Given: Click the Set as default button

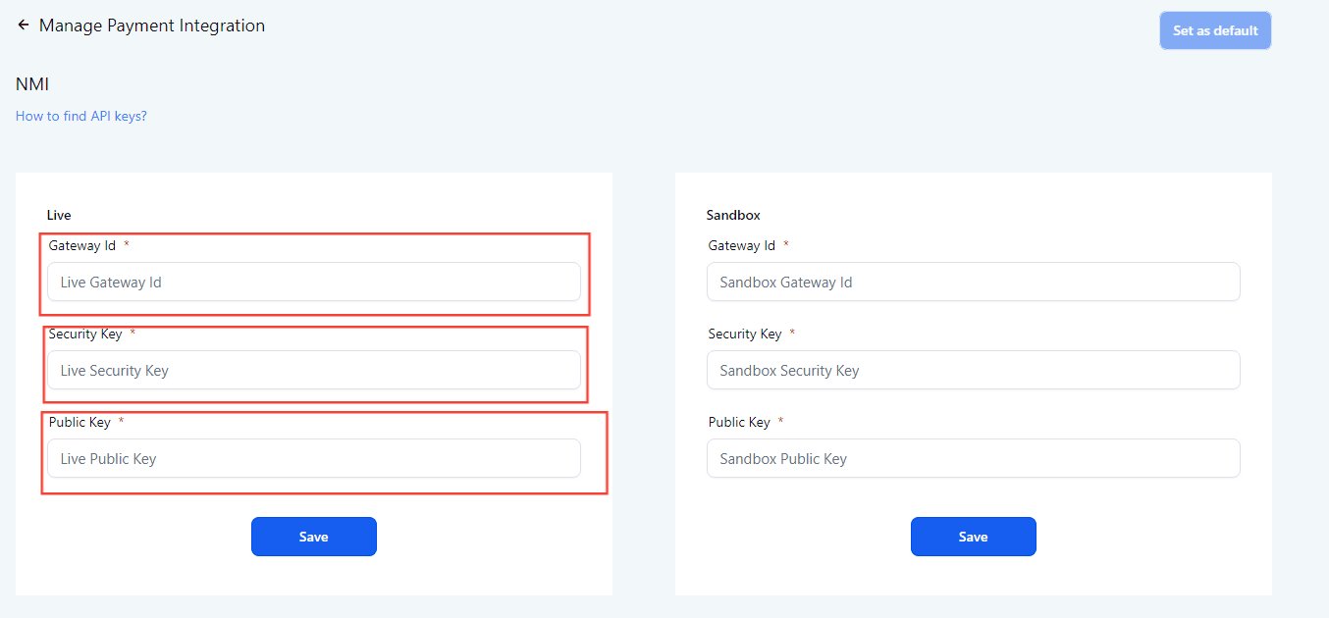Looking at the screenshot, I should click(1215, 30).
